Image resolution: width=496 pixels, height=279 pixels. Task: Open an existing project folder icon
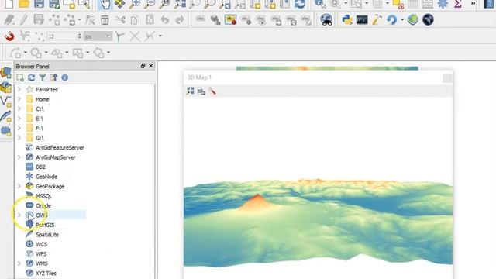point(24,4)
